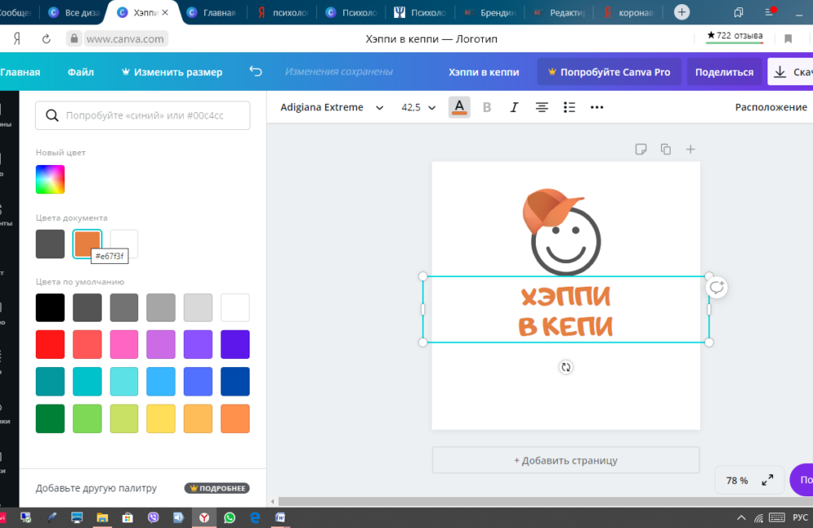This screenshot has height=528, width=813.
Task: Toggle bold formatting
Action: click(487, 107)
